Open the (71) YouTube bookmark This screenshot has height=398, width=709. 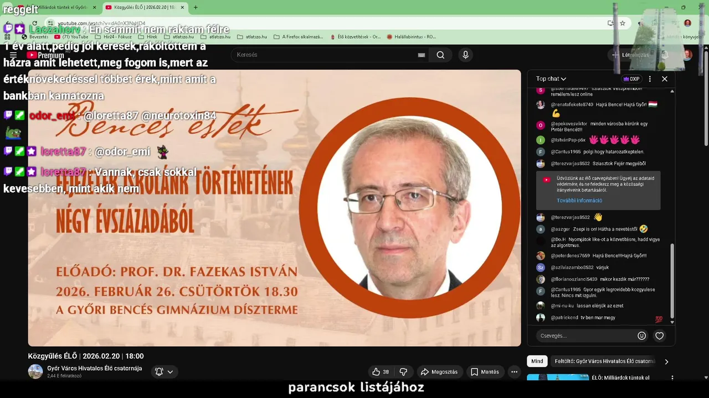click(x=71, y=37)
